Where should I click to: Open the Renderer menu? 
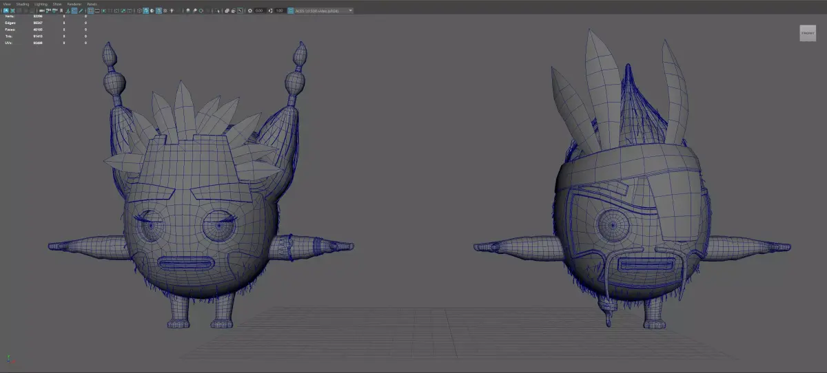tap(74, 3)
